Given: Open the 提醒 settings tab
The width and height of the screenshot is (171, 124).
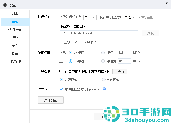Looking at the screenshot, I should (x=15, y=53).
